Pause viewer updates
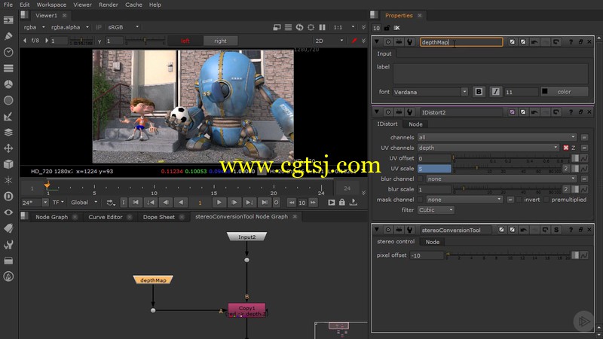 tap(323, 27)
